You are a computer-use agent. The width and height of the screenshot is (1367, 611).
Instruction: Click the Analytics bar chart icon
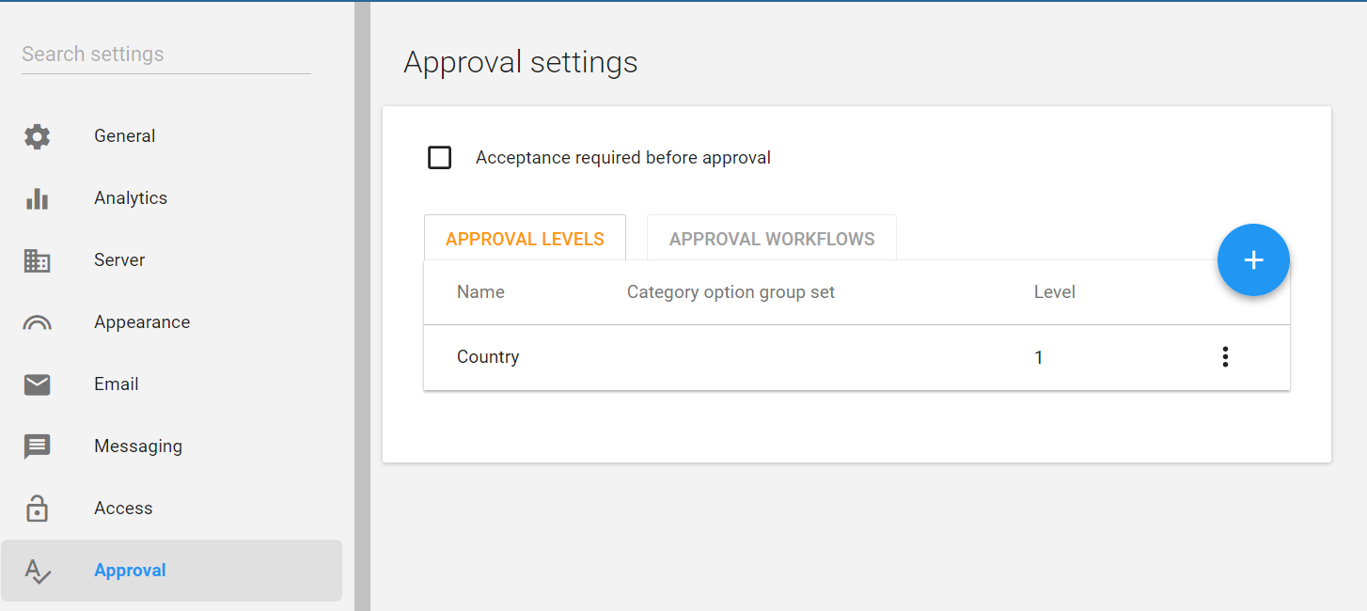37,198
